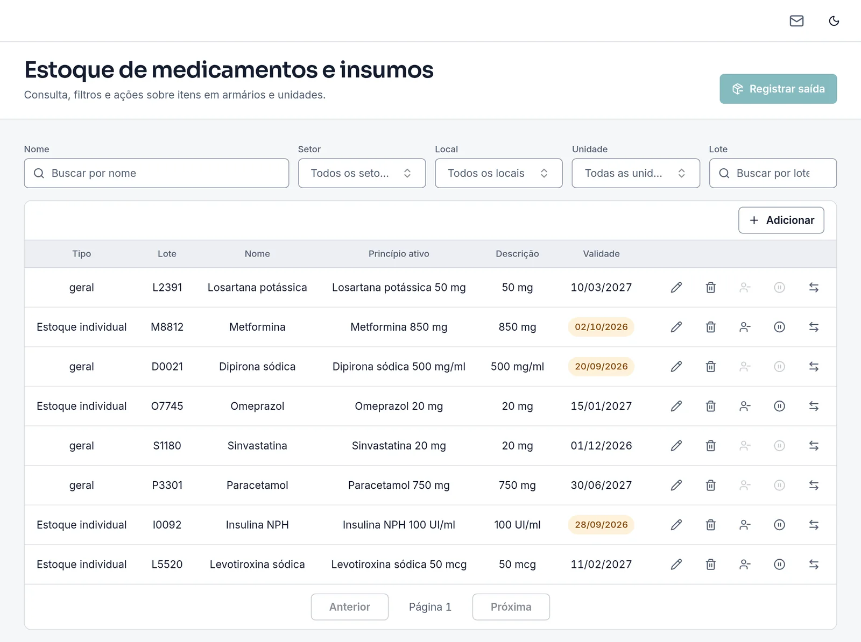Edit the Sinvastatina row
Viewport: 861px width, 642px height.
676,446
